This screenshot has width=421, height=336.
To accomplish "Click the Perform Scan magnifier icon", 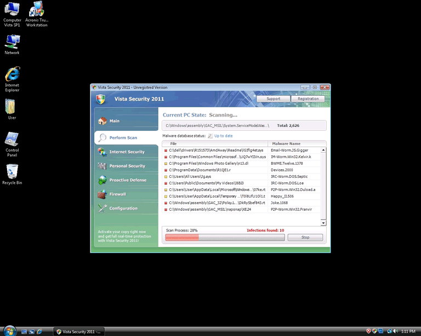I will pos(102,138).
